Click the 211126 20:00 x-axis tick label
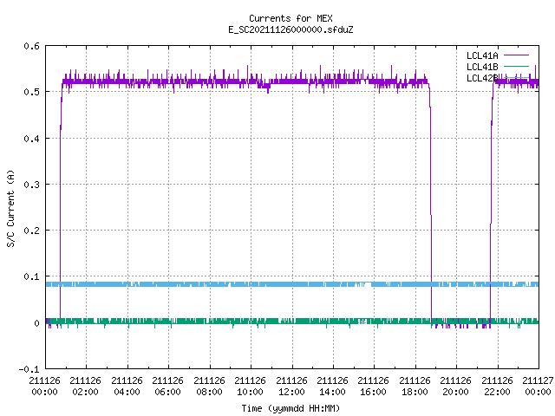 click(455, 386)
